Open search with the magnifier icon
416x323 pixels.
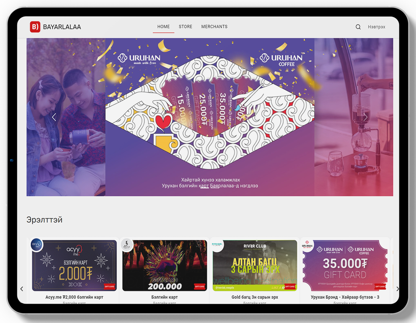click(x=358, y=27)
